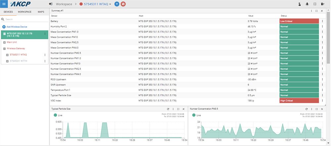Click the High Critical status for VOC index

[299, 101]
